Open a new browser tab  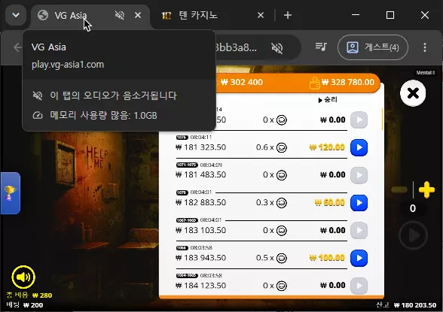(288, 15)
